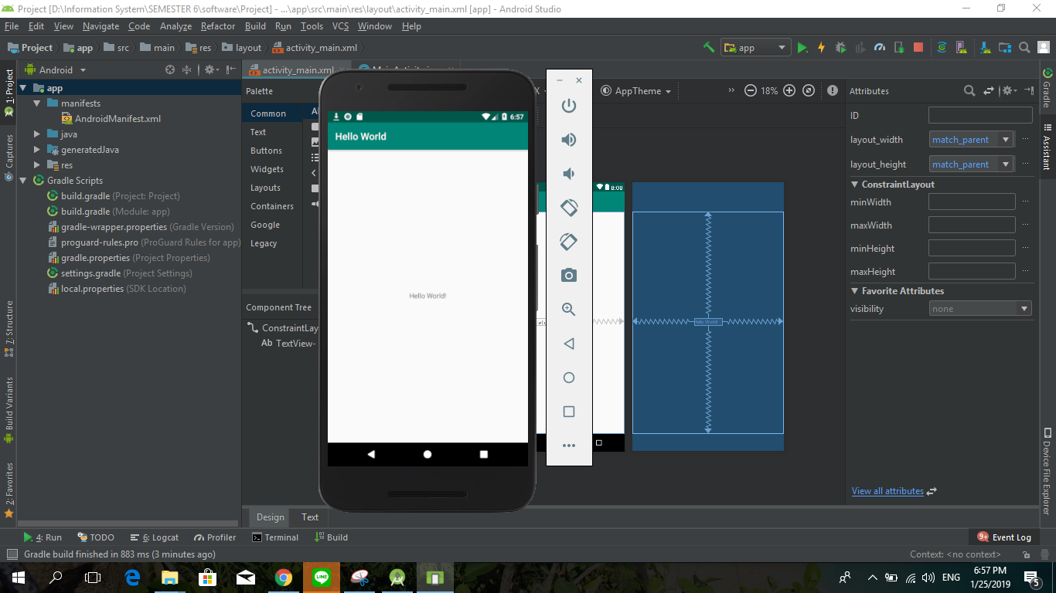Viewport: 1056px width, 593px height.
Task: Take a screenshot with the emulator camera icon
Action: pyautogui.click(x=569, y=275)
